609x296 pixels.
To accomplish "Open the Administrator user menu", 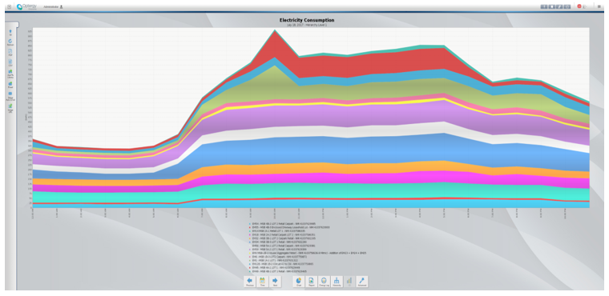I will (53, 7).
